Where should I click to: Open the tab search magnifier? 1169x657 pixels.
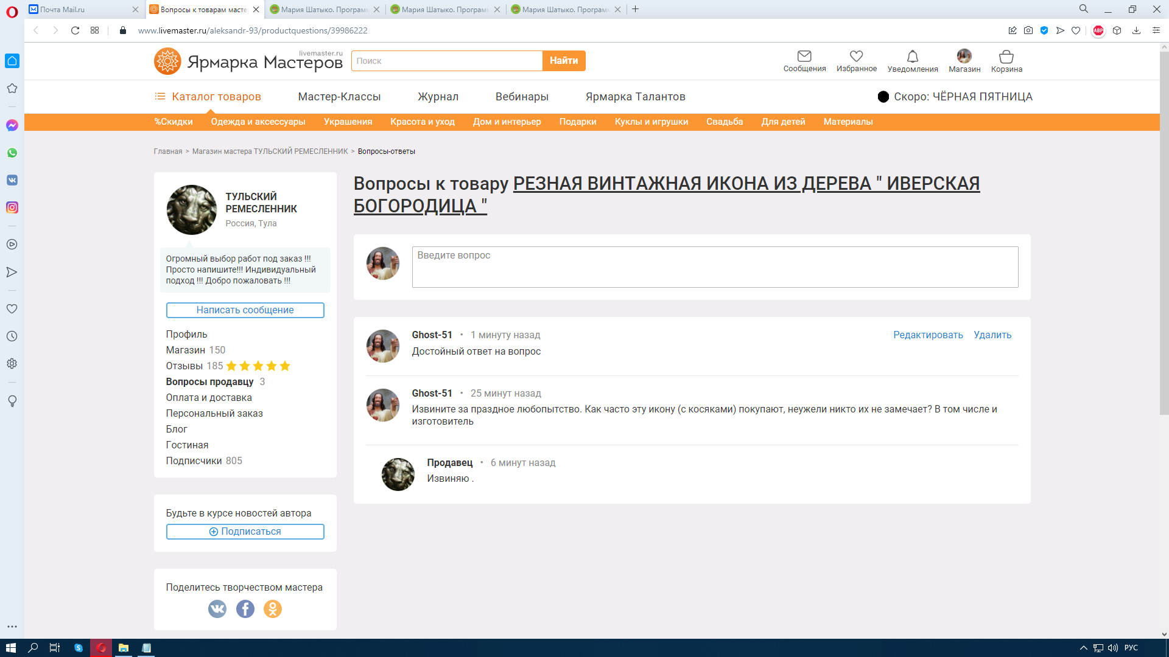pos(1084,9)
